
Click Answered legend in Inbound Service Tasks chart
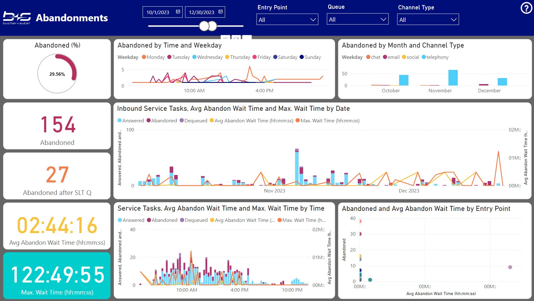coord(131,120)
